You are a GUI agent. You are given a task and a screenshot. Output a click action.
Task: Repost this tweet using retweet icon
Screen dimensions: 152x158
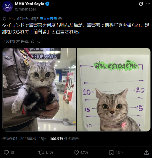41,152
